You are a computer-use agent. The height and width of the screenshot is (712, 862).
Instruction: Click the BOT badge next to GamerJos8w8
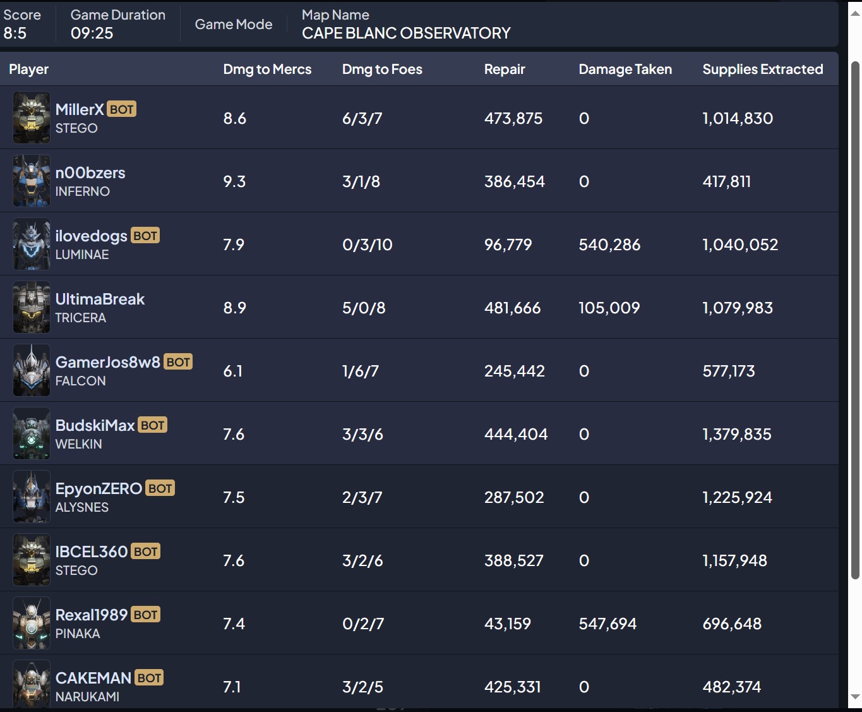pos(178,362)
